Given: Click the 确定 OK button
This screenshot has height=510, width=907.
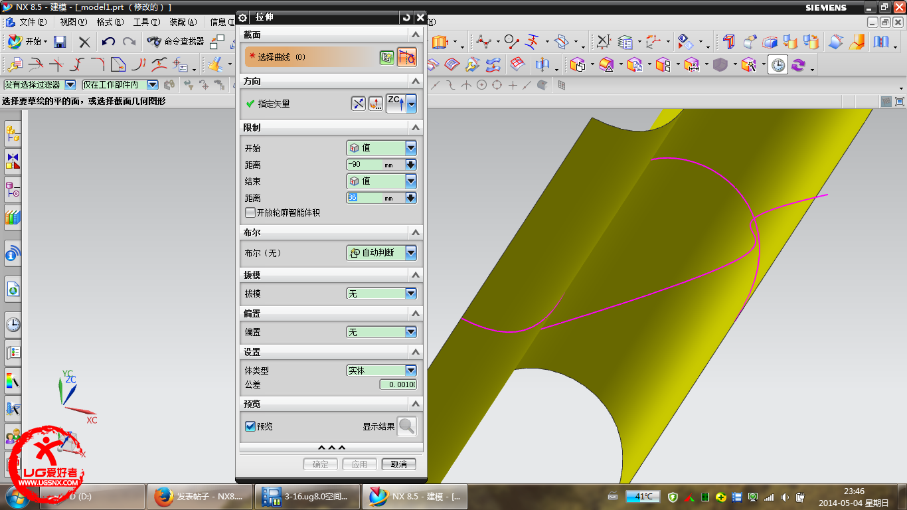Looking at the screenshot, I should (x=321, y=464).
